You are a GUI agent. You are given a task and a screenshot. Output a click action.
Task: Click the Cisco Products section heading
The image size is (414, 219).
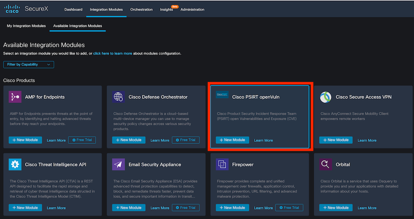click(x=19, y=81)
